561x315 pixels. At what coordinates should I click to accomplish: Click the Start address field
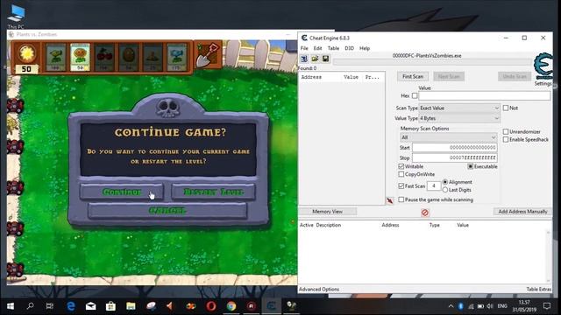(x=455, y=148)
